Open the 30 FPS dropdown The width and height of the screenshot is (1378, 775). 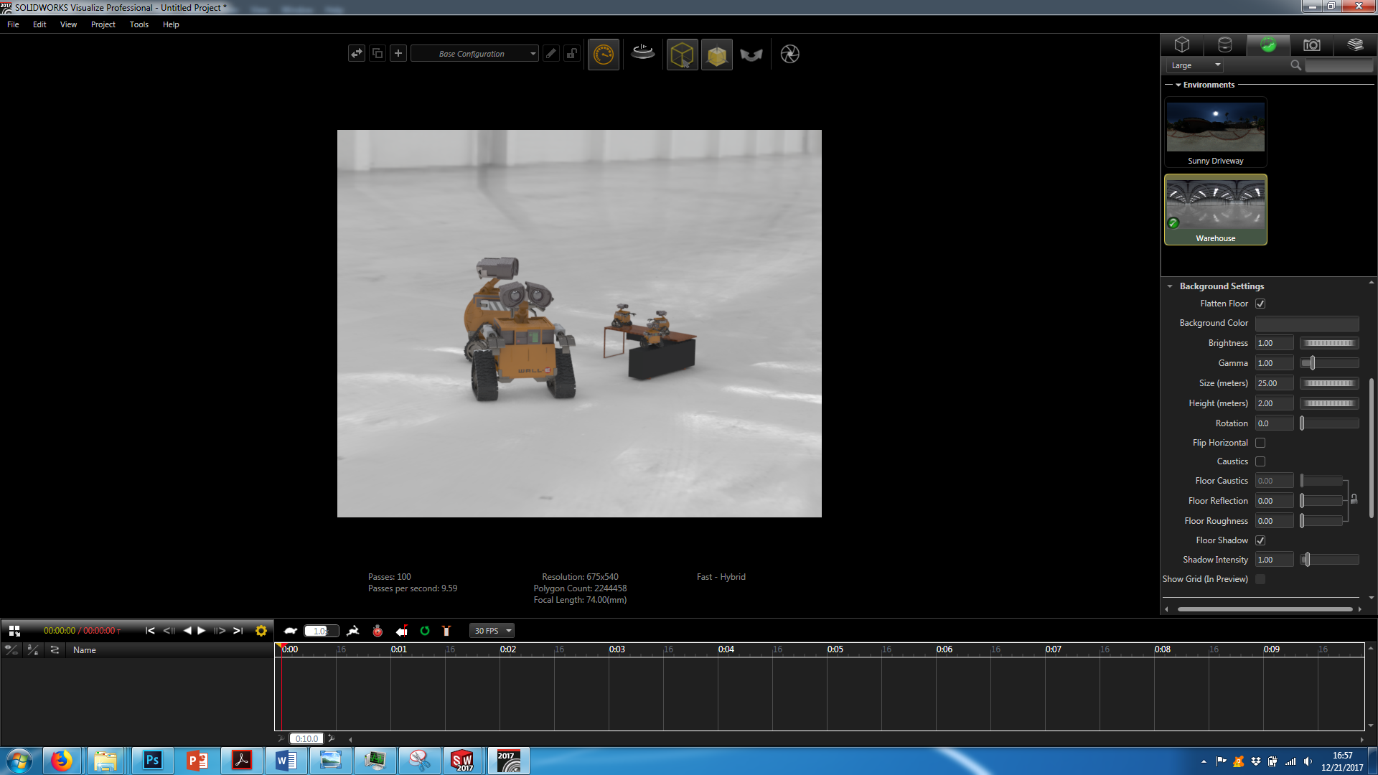click(492, 631)
